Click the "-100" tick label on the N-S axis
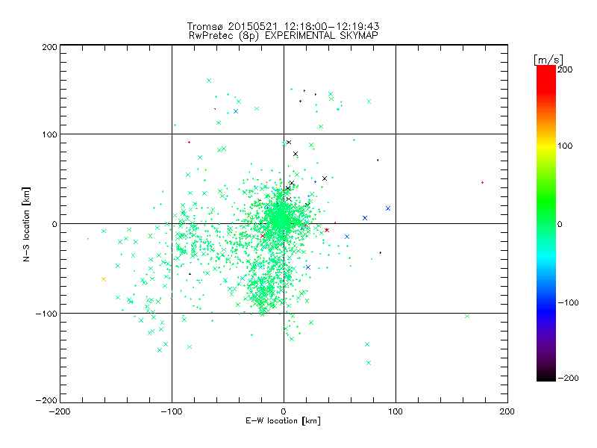597x448 pixels. pyautogui.click(x=46, y=314)
